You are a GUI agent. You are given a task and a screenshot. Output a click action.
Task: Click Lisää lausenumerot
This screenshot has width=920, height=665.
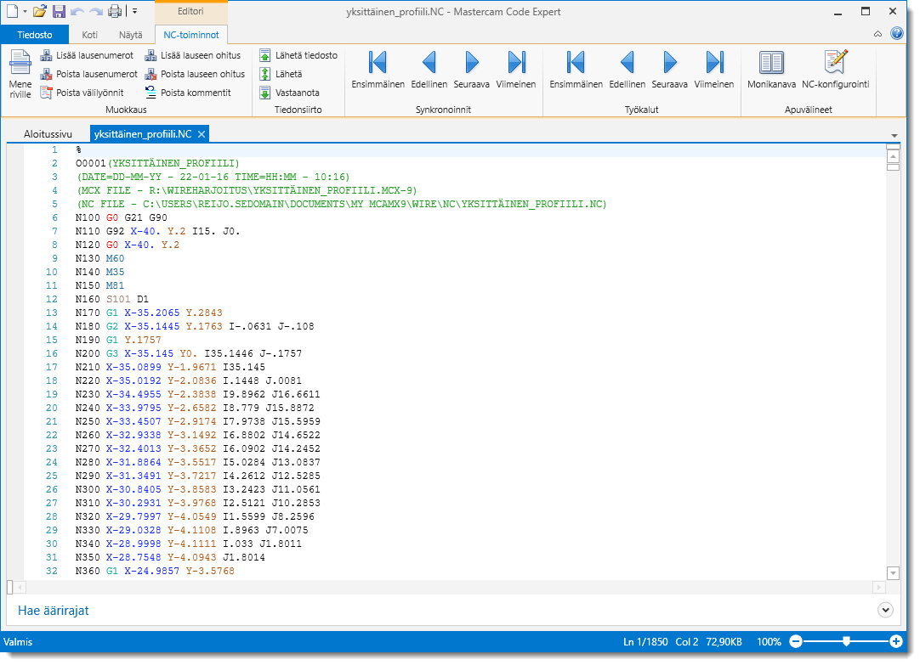coord(87,55)
